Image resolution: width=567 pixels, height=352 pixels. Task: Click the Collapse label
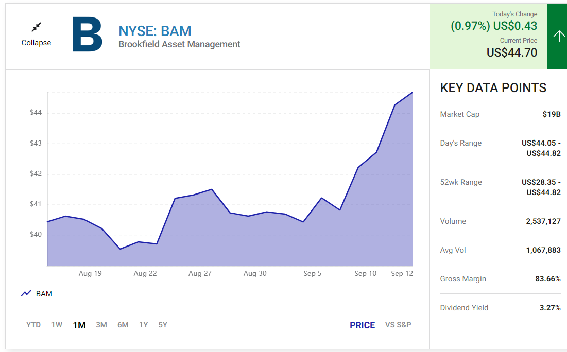click(36, 43)
